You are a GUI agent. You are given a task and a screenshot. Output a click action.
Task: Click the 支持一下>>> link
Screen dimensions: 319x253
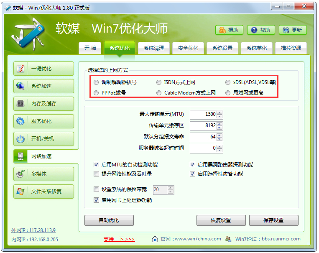tap(119, 239)
